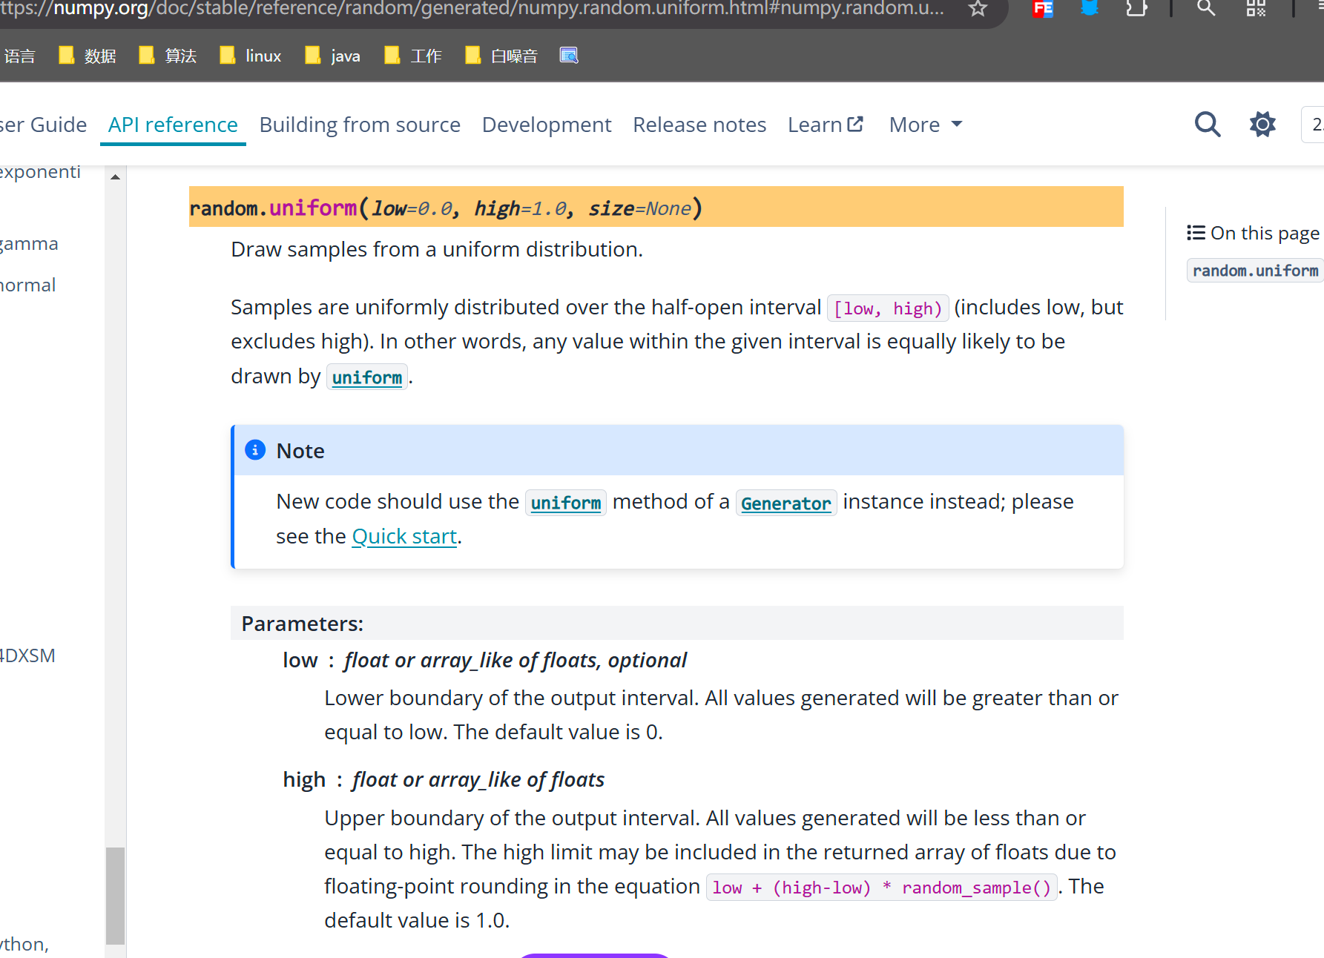
Task: Open the java bookmark folder
Action: [333, 56]
